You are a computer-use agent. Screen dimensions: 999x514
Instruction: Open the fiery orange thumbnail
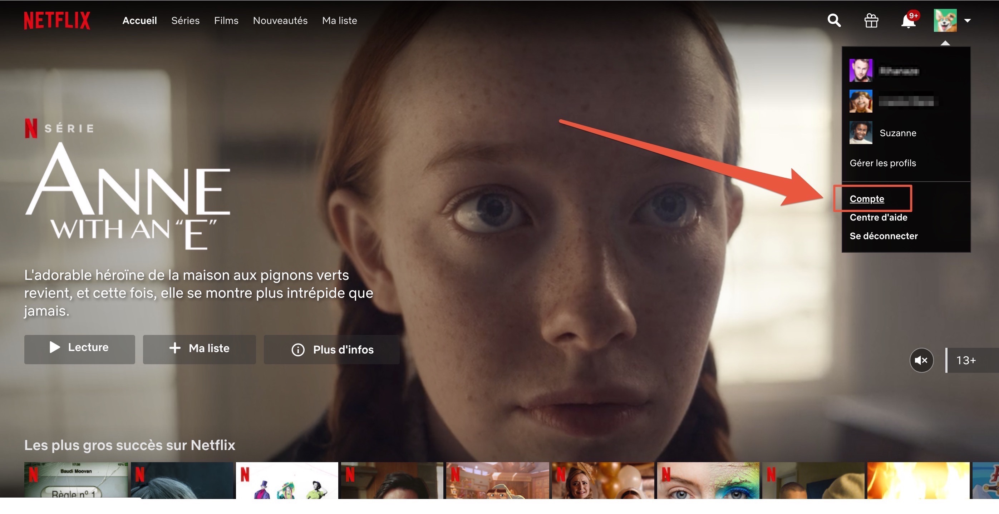(918, 480)
